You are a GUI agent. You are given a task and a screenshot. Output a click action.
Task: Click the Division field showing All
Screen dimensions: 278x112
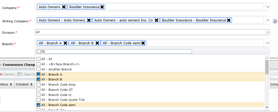coord(150,32)
